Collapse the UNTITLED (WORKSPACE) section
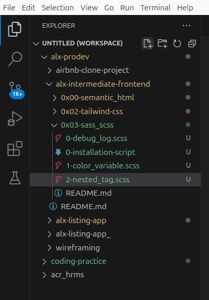Image resolution: width=209 pixels, height=300 pixels. pos(36,43)
